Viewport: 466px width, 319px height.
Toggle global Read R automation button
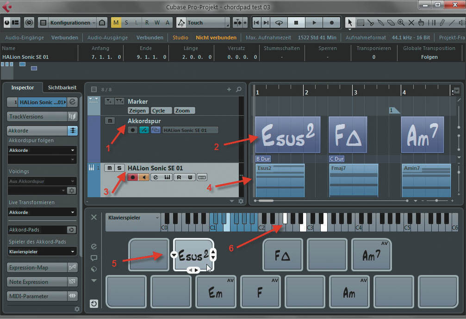(147, 23)
